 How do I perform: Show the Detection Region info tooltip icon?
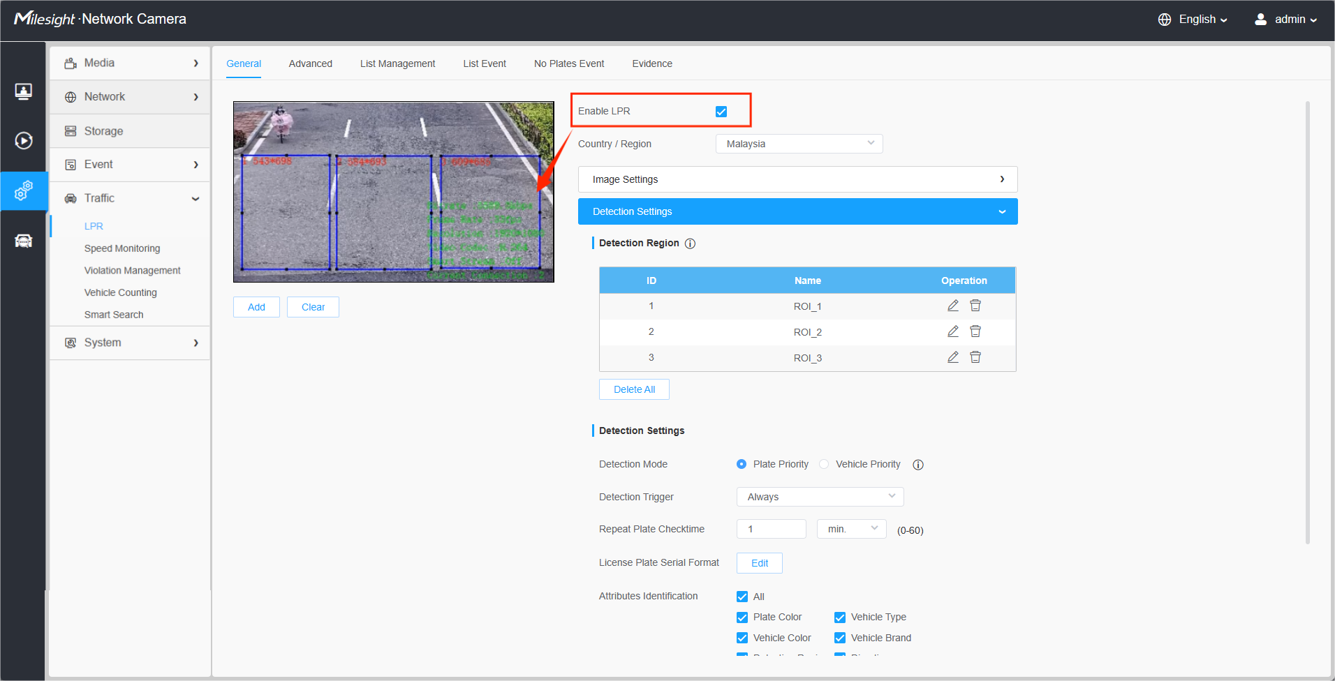[x=690, y=244]
